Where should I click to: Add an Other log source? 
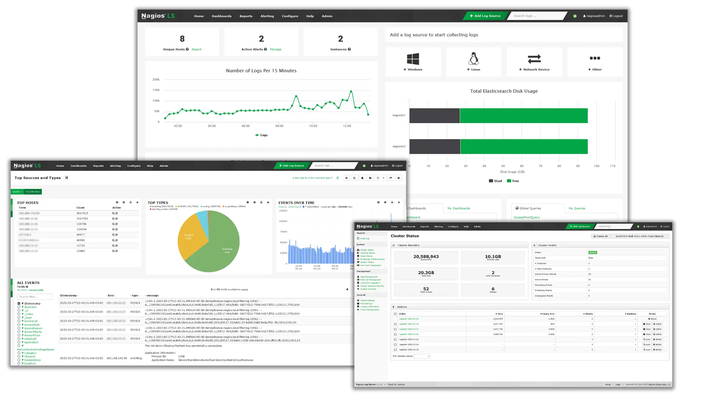click(x=595, y=62)
